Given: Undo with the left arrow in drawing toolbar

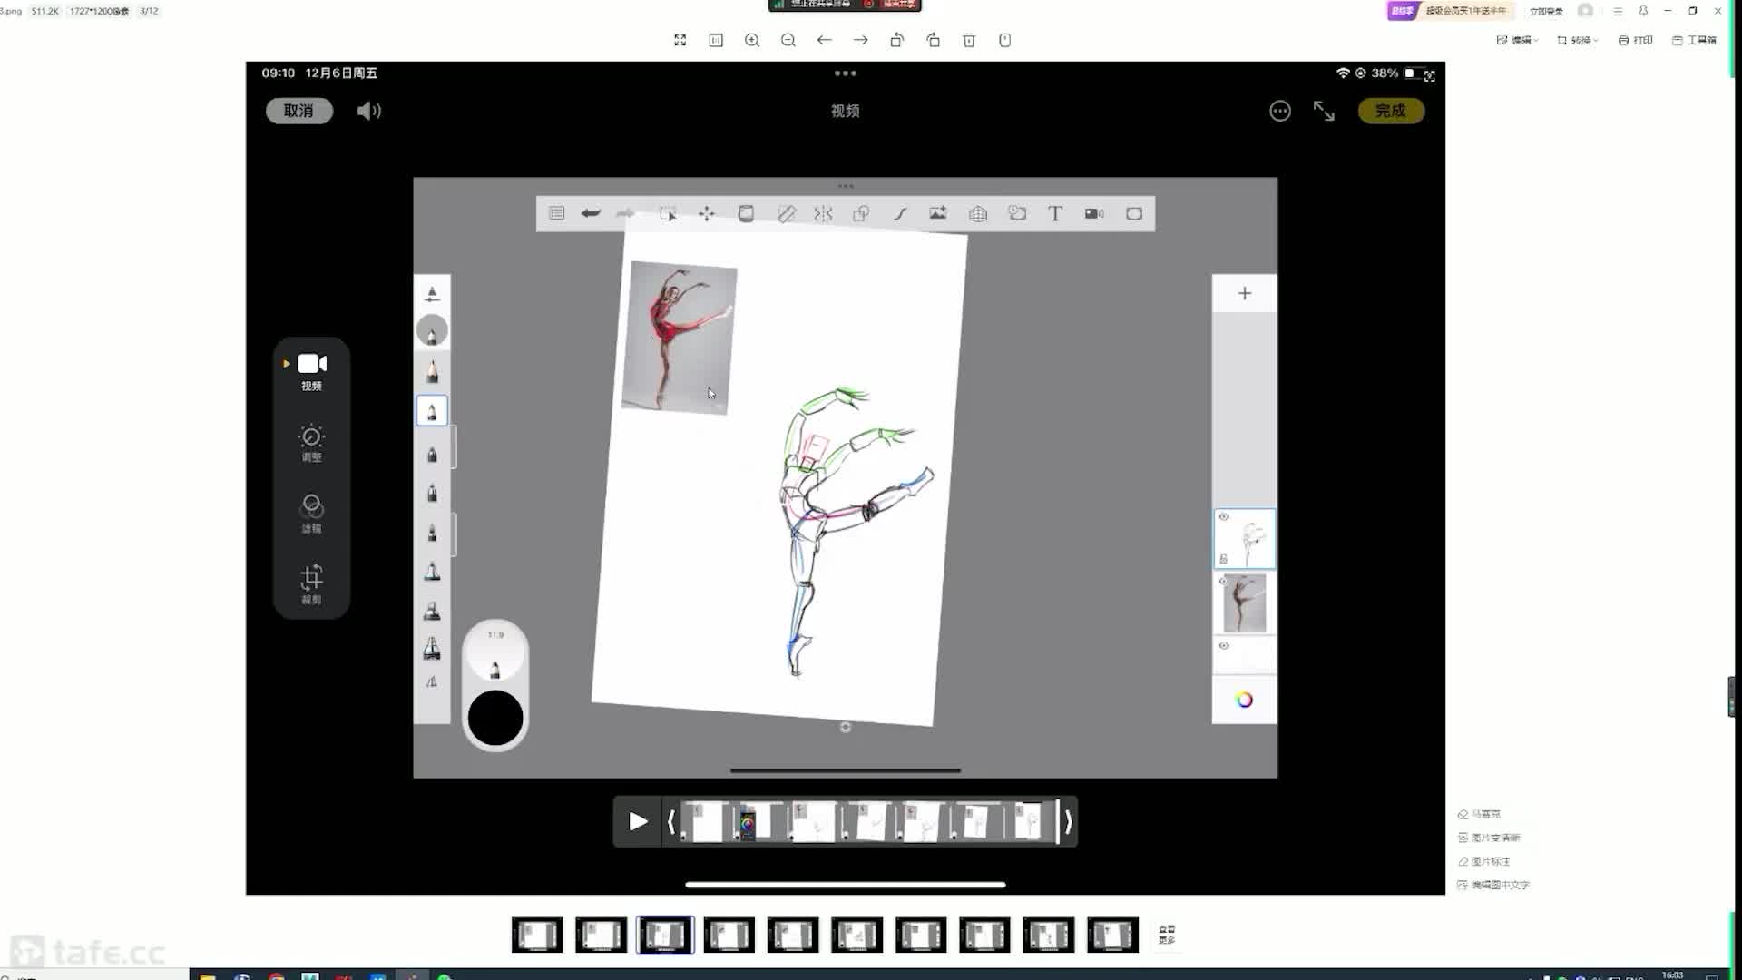Looking at the screenshot, I should point(591,213).
